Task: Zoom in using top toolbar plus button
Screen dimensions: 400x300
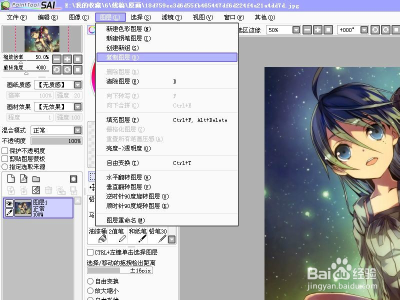Action: click(317, 30)
